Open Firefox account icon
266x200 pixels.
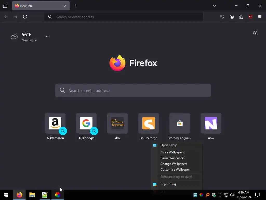tap(232, 17)
